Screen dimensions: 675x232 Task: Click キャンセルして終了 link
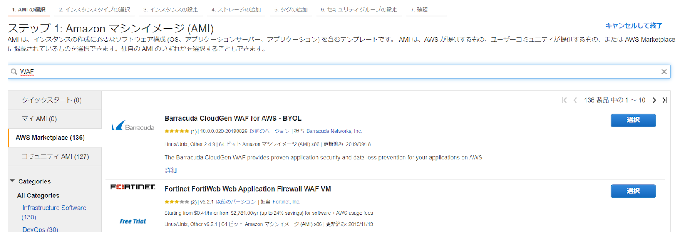click(634, 26)
